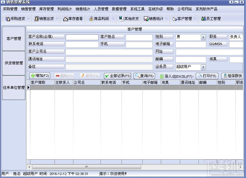Click the 电子邮箱 column header

tap(152, 82)
